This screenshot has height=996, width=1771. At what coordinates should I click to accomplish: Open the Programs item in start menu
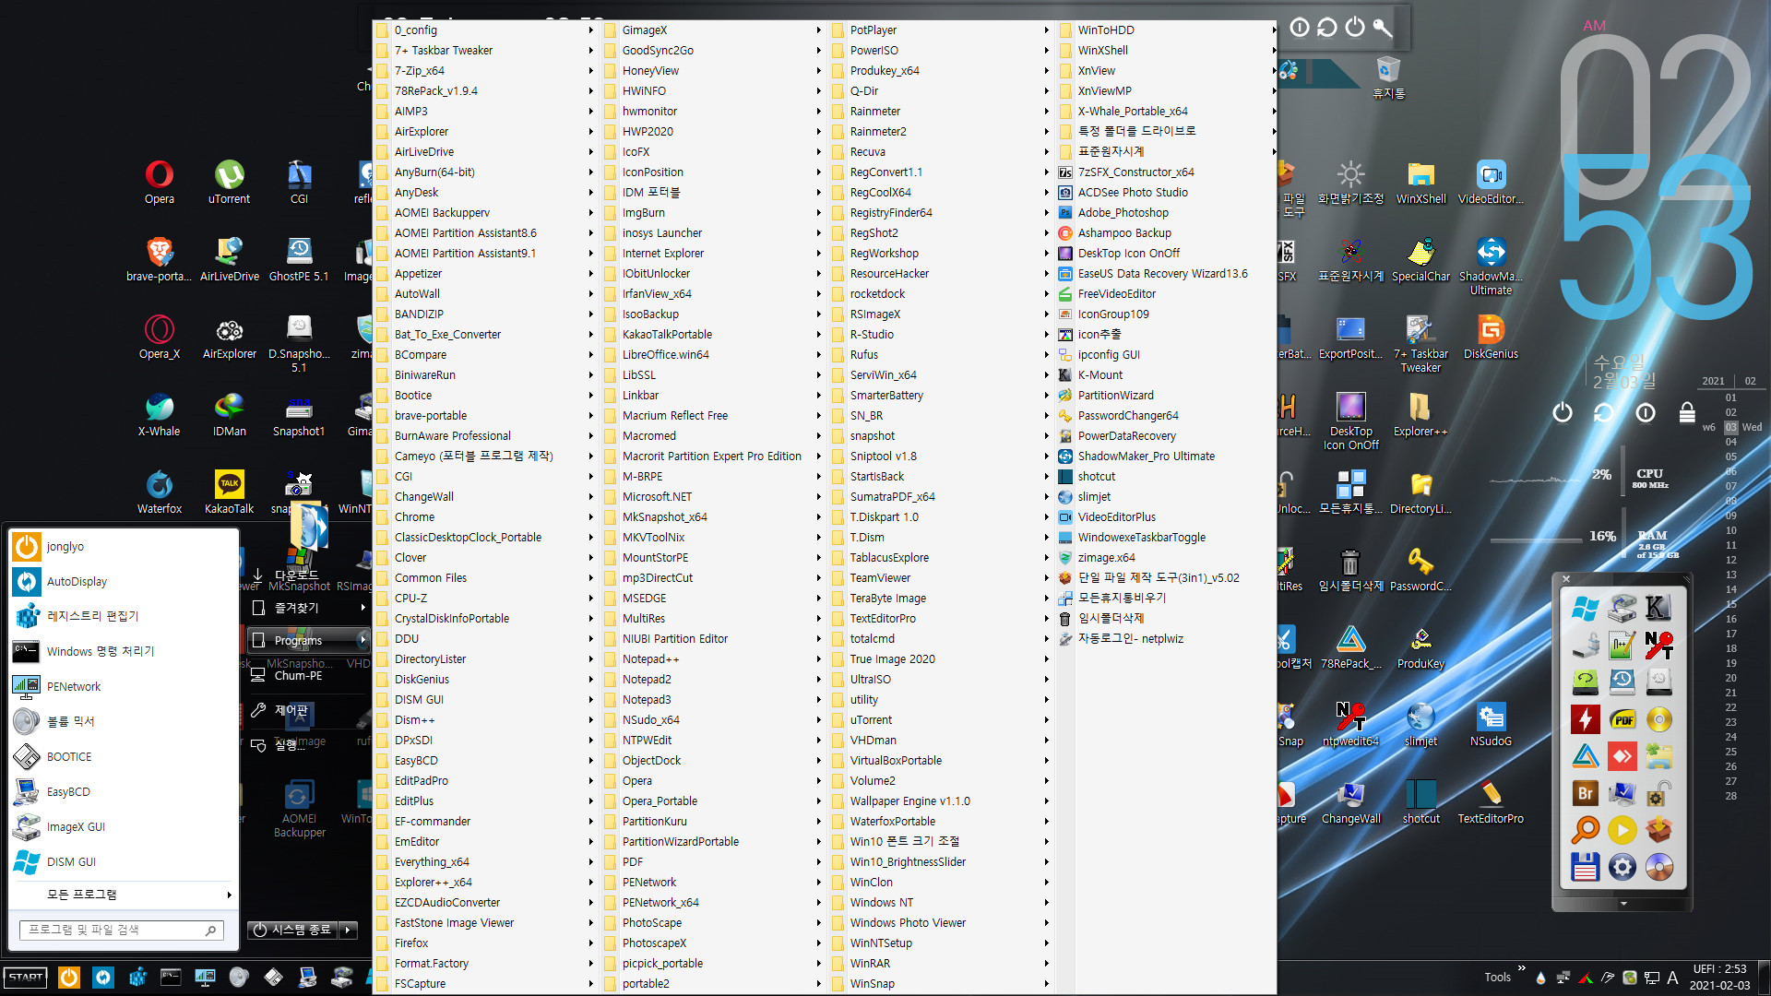coord(308,640)
